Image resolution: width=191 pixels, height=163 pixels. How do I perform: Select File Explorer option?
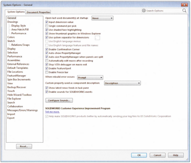click(14, 99)
